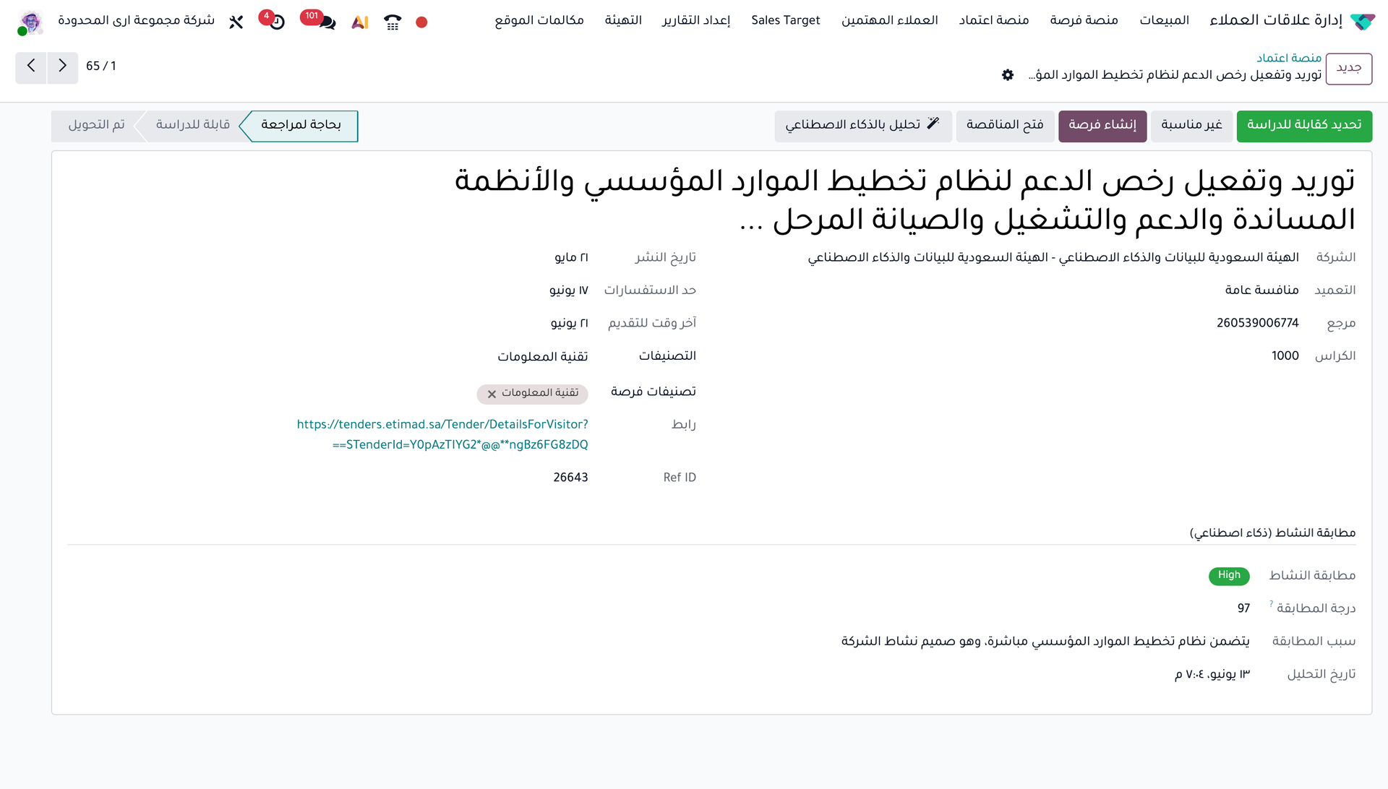Select بحاجة لمراجعة status stage

tap(301, 126)
